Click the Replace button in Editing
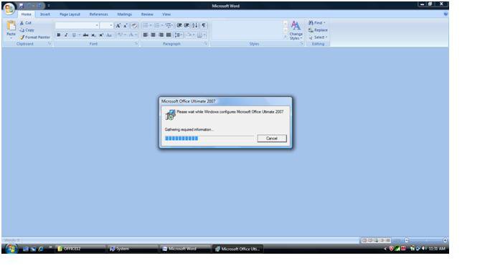 click(318, 30)
